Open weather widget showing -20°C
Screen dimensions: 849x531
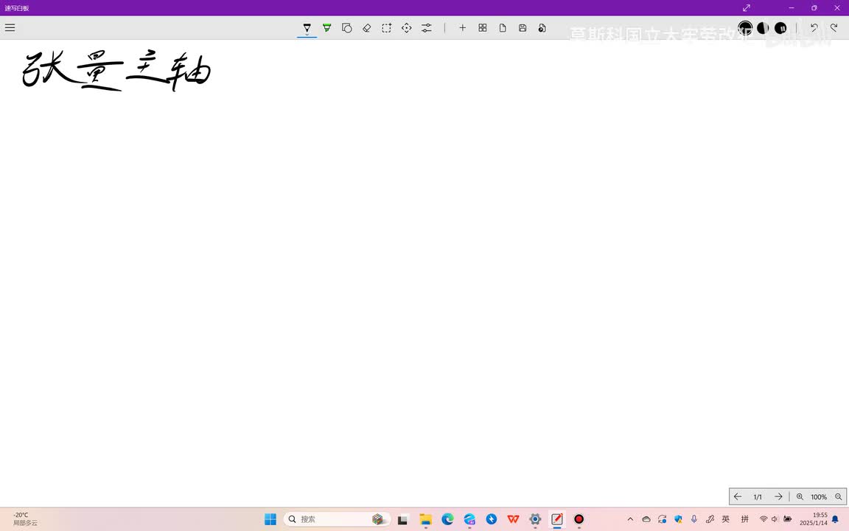tap(25, 519)
